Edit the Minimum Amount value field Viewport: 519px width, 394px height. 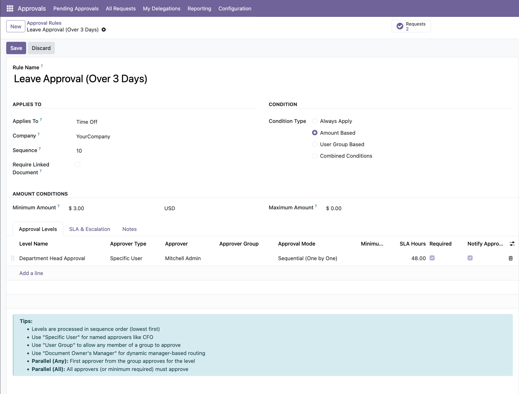point(76,208)
